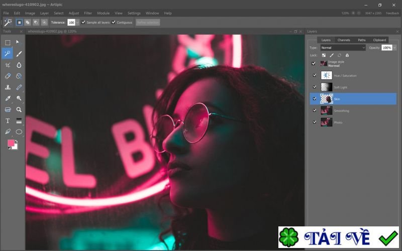Open the layer blend Type dropdown
The image size is (402, 251).
tap(343, 48)
